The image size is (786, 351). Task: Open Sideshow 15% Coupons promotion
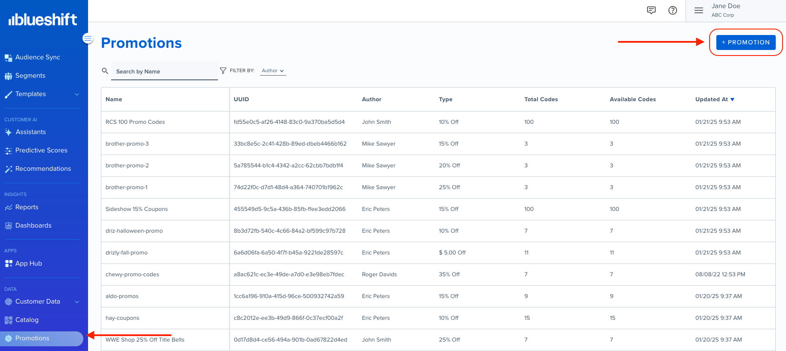tap(136, 209)
